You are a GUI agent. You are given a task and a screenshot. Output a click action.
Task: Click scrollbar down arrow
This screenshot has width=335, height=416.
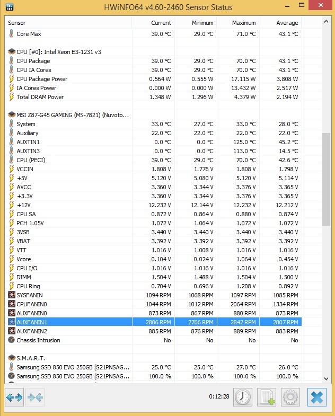(x=326, y=378)
